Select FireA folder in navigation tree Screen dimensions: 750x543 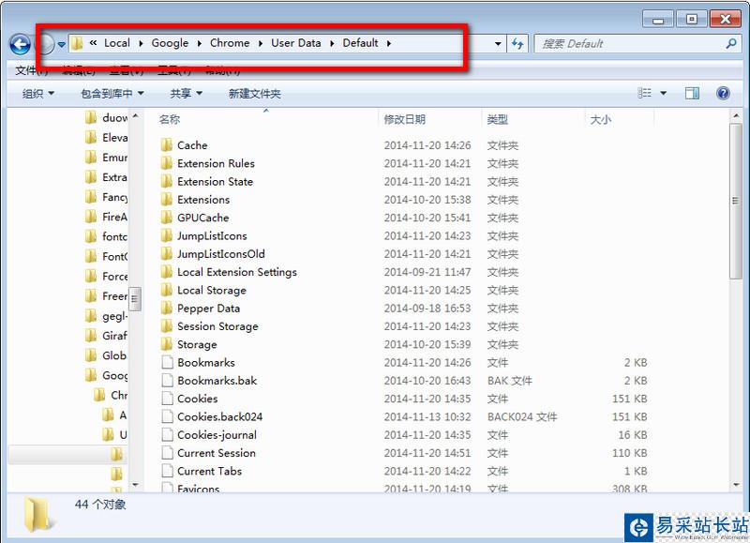pos(106,217)
